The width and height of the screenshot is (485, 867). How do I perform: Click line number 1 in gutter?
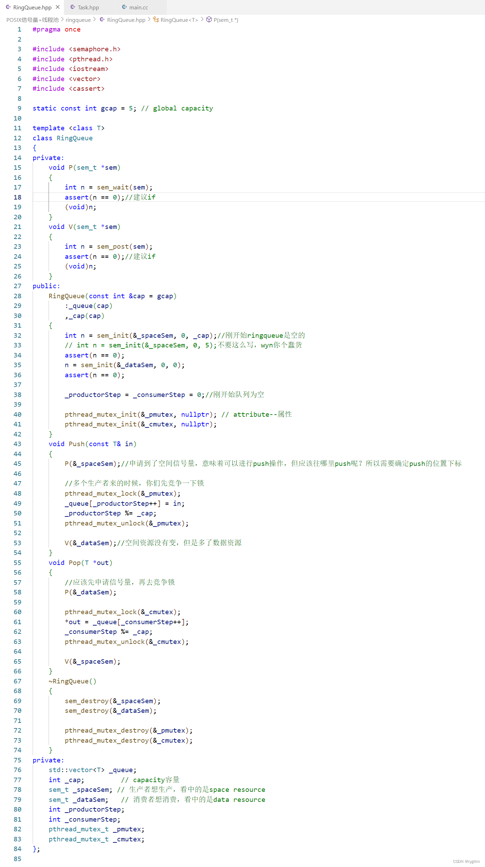point(19,29)
